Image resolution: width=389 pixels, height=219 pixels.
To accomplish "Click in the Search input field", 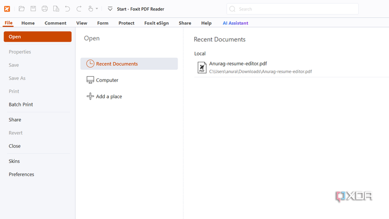I will pyautogui.click(x=293, y=9).
